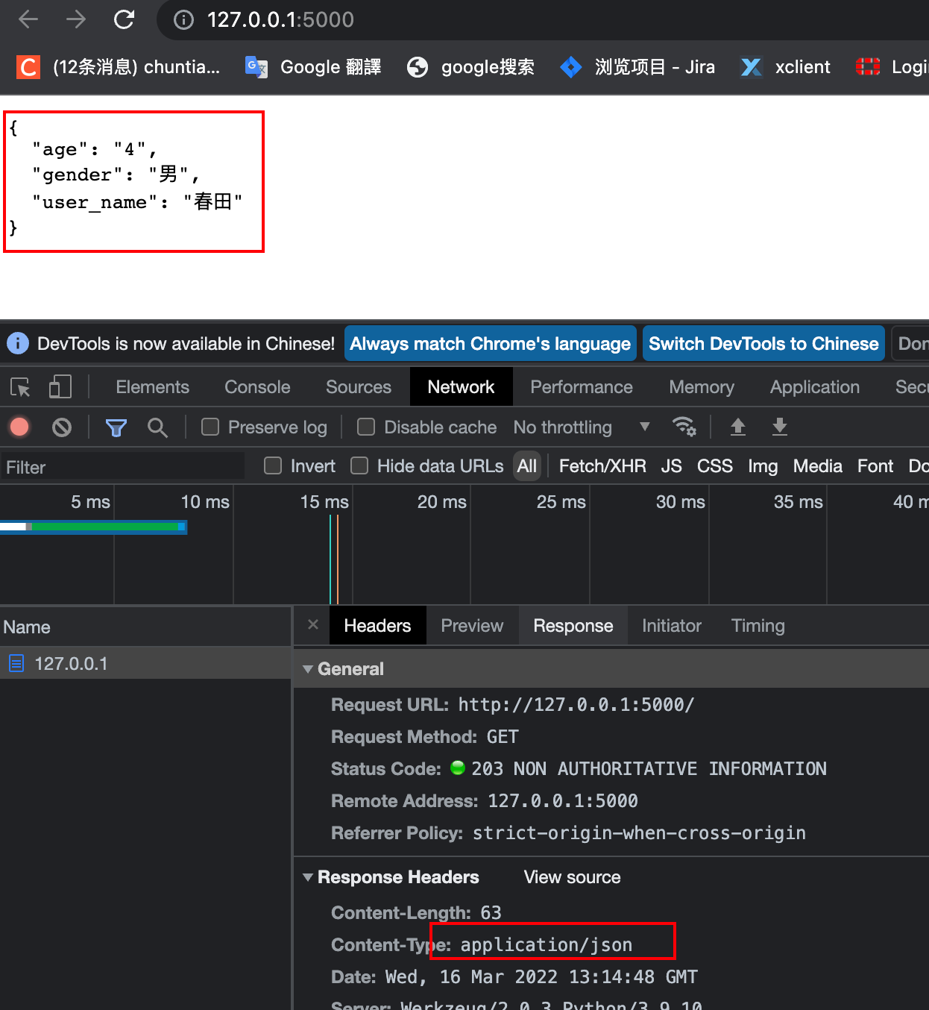Focus the network Filter input field
The image size is (929, 1010).
122,467
